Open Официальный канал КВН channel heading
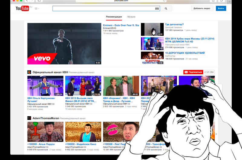 [x=50, y=72]
